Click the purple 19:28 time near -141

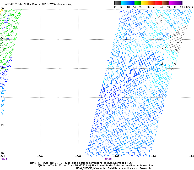(x=108, y=159)
